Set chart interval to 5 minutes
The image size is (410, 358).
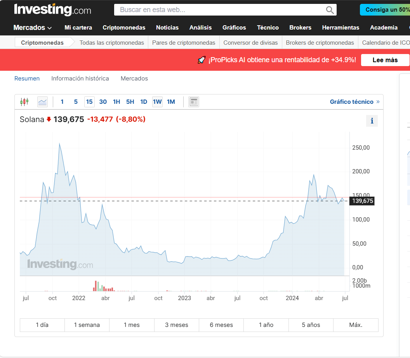[x=76, y=102]
